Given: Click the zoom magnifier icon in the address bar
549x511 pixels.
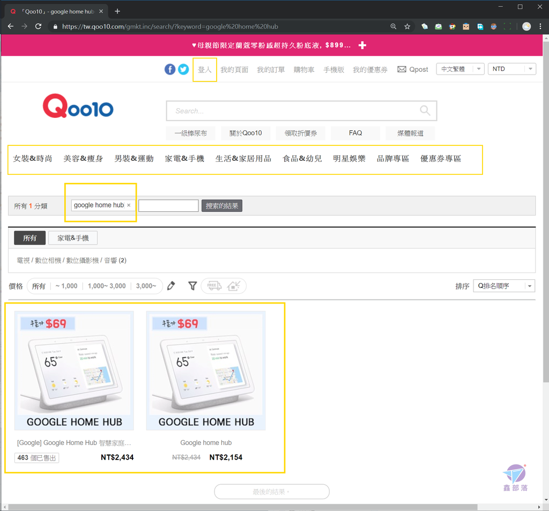Looking at the screenshot, I should (x=394, y=26).
